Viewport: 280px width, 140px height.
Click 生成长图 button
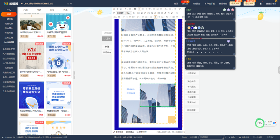coord(192,92)
